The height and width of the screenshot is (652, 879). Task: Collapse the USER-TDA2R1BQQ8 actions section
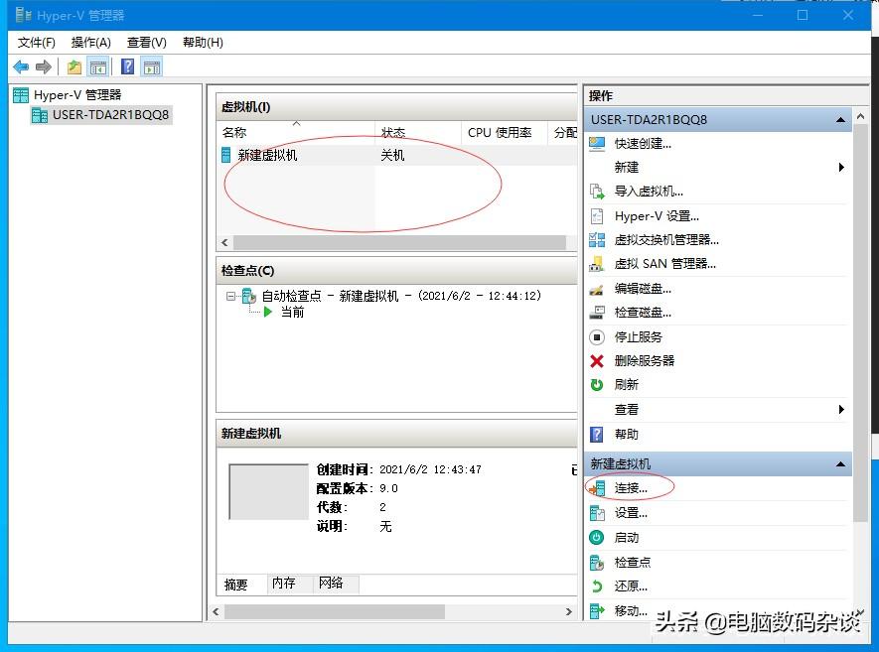[840, 119]
